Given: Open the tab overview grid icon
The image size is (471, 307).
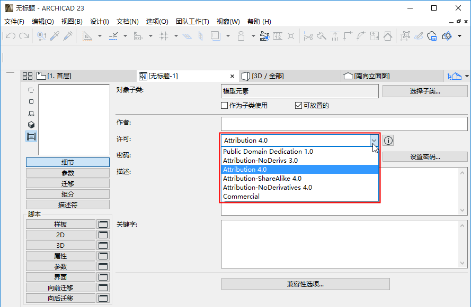Looking at the screenshot, I should click(28, 76).
